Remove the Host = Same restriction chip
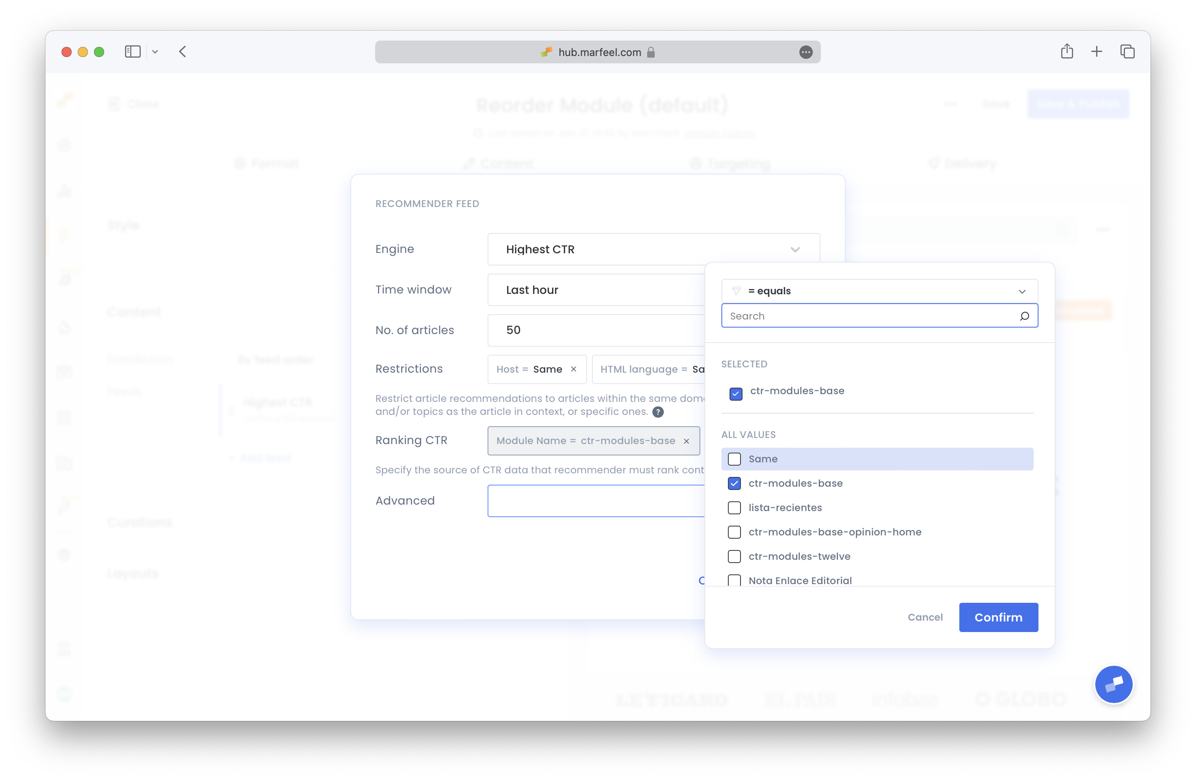This screenshot has height=781, width=1196. (573, 369)
